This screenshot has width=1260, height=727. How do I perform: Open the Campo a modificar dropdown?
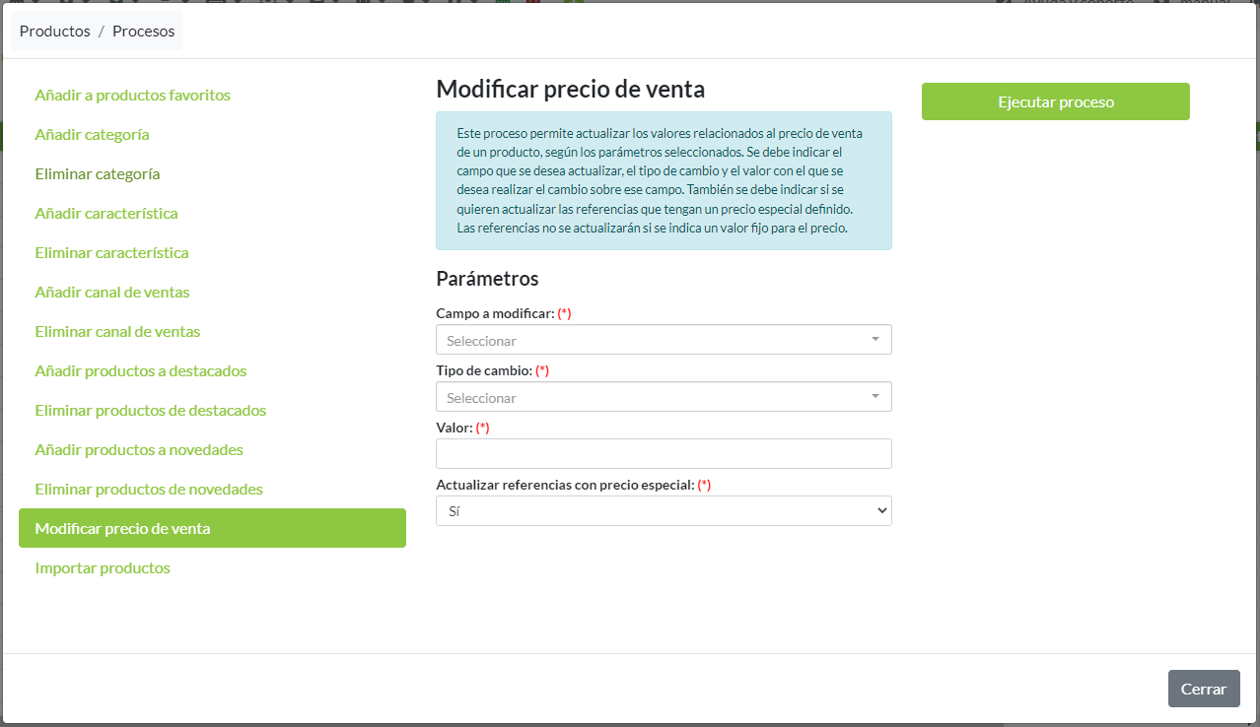pyautogui.click(x=663, y=339)
